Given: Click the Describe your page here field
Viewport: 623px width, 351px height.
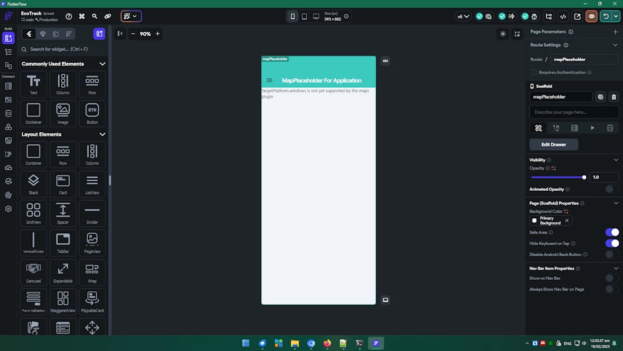Looking at the screenshot, I should [574, 112].
